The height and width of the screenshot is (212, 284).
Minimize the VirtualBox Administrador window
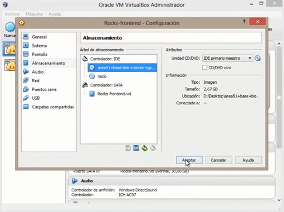click(x=252, y=4)
